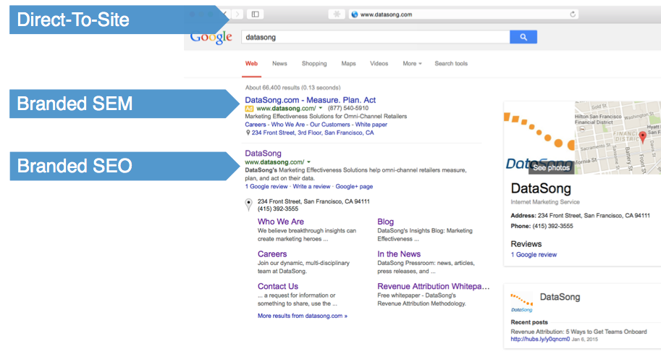Click the DataSong name in Recent posts card
661x352 pixels.
tap(560, 297)
